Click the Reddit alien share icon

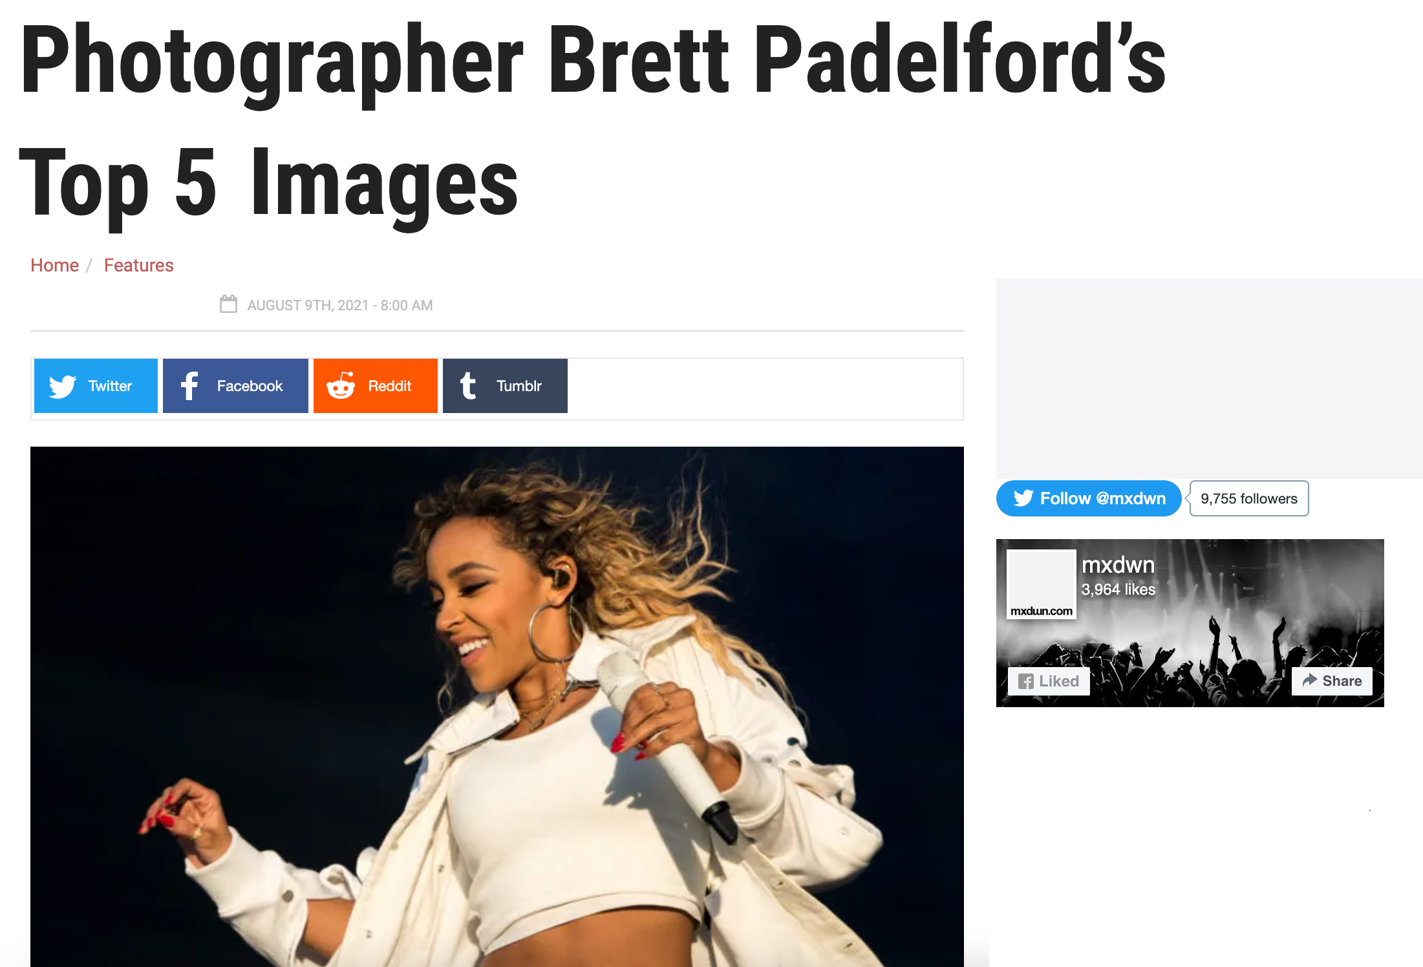point(341,385)
